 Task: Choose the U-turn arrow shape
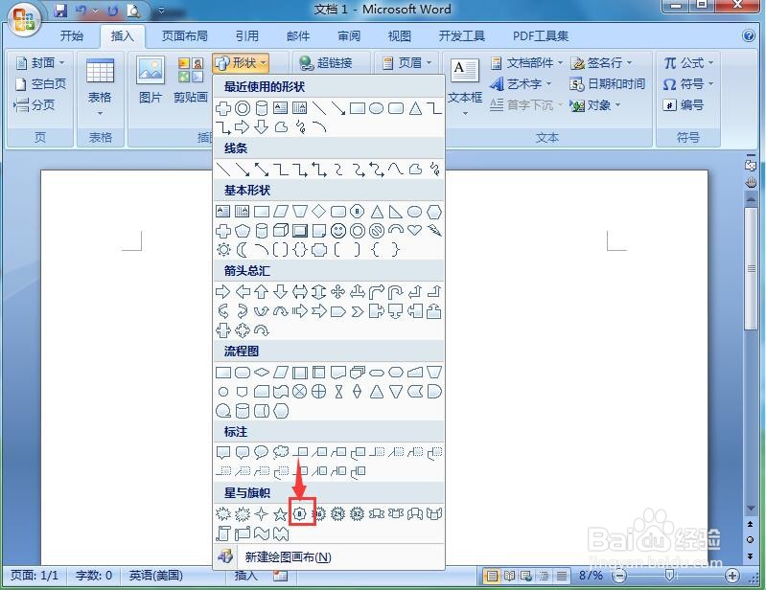(x=395, y=292)
